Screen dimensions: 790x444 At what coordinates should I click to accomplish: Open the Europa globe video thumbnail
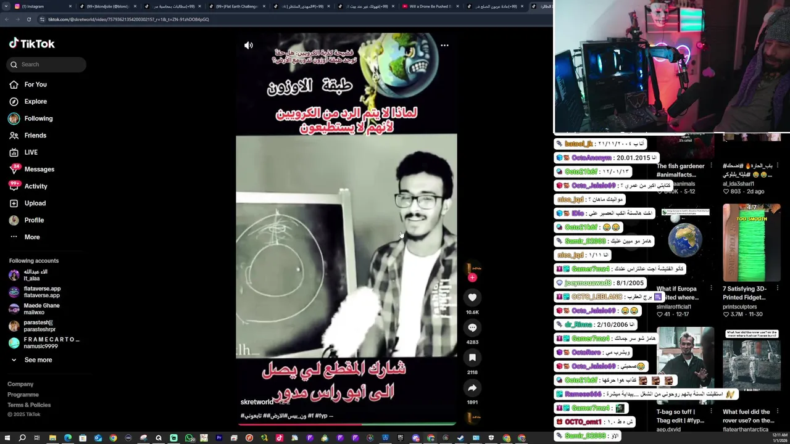click(x=685, y=244)
